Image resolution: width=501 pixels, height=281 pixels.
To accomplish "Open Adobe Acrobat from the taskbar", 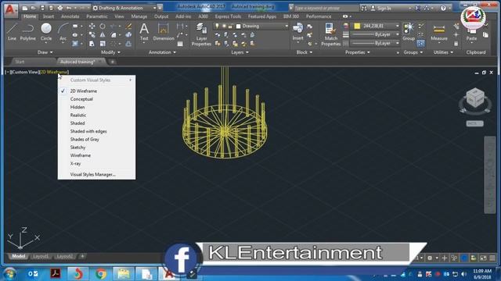I will [56, 274].
